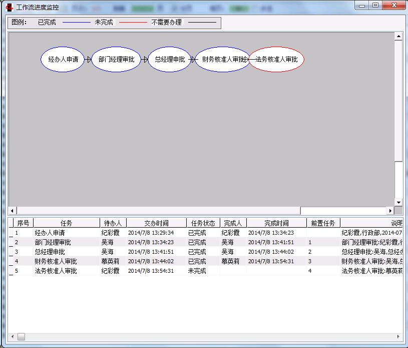Select row 5 法务核准人审批 task

[56, 271]
